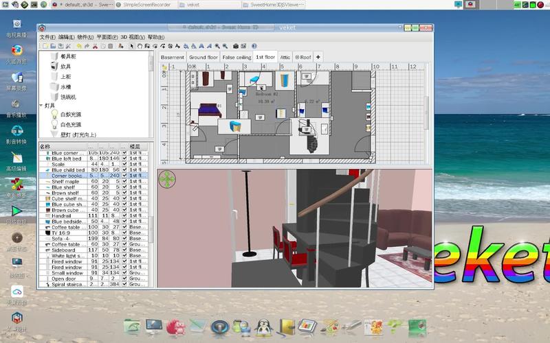Select the Create dimensions tool
Image resolution: width=550 pixels, height=343 pixels.
(170, 46)
